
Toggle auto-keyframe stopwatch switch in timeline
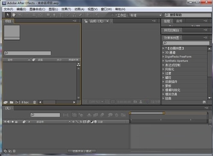pyautogui.click(x=116, y=115)
